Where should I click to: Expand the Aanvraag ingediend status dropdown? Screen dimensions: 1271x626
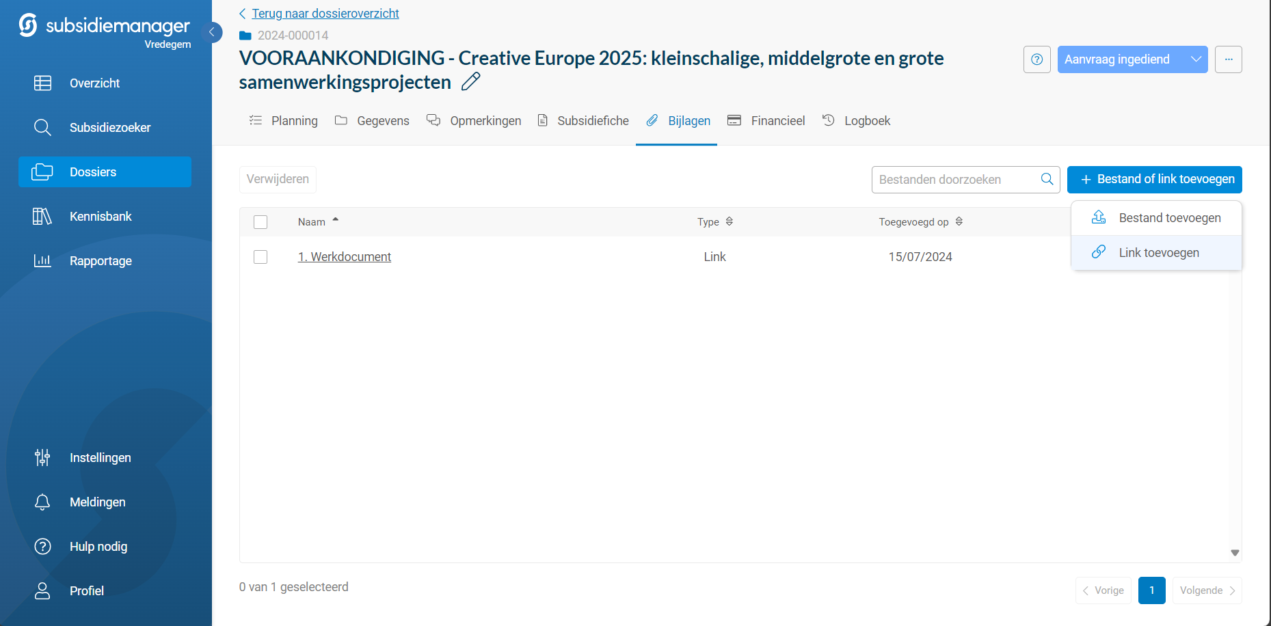(1196, 59)
